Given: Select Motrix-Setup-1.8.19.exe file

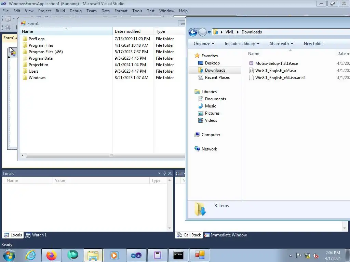Looking at the screenshot, I should click(276, 63).
